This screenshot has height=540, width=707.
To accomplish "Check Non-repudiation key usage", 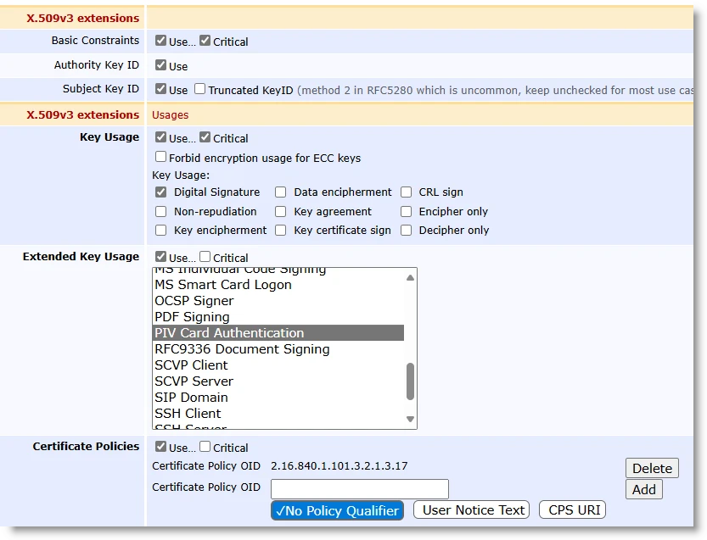I will click(x=160, y=212).
